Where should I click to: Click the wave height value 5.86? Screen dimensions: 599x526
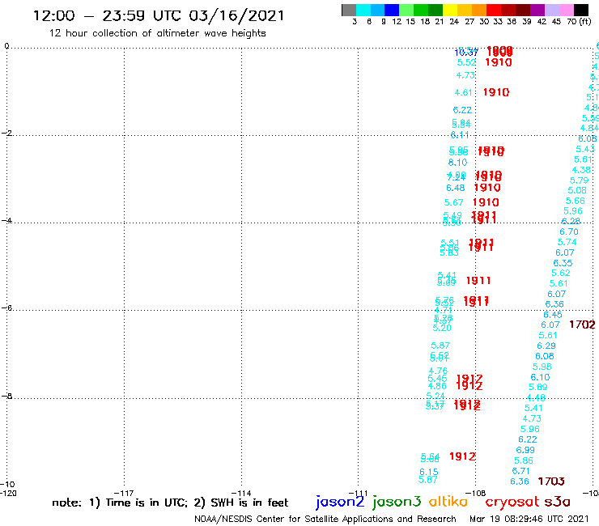(x=524, y=460)
